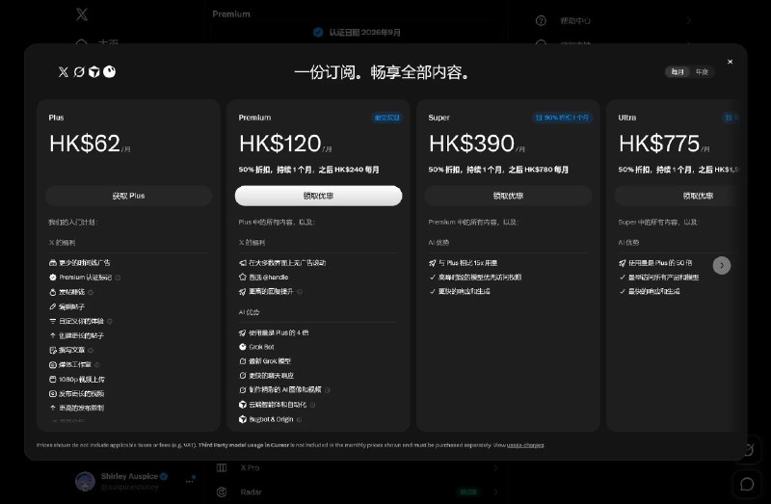Viewport: 771px width, 504px height.
Task: Click the Super plan 领取优惠 button
Action: click(x=508, y=196)
